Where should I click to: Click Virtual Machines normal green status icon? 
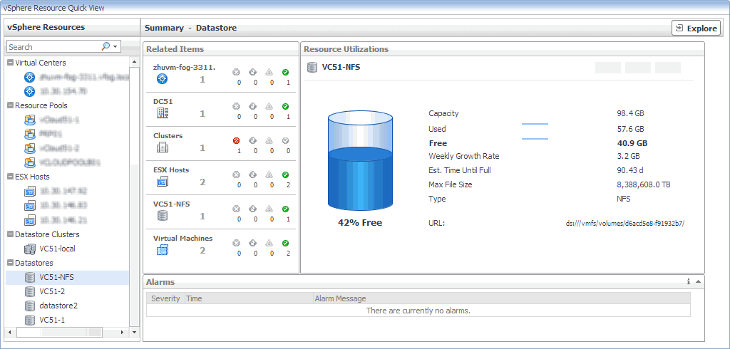coord(285,243)
